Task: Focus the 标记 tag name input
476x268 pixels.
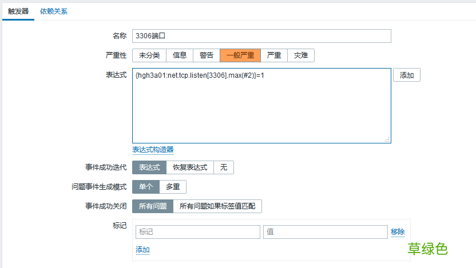Action: click(x=198, y=232)
